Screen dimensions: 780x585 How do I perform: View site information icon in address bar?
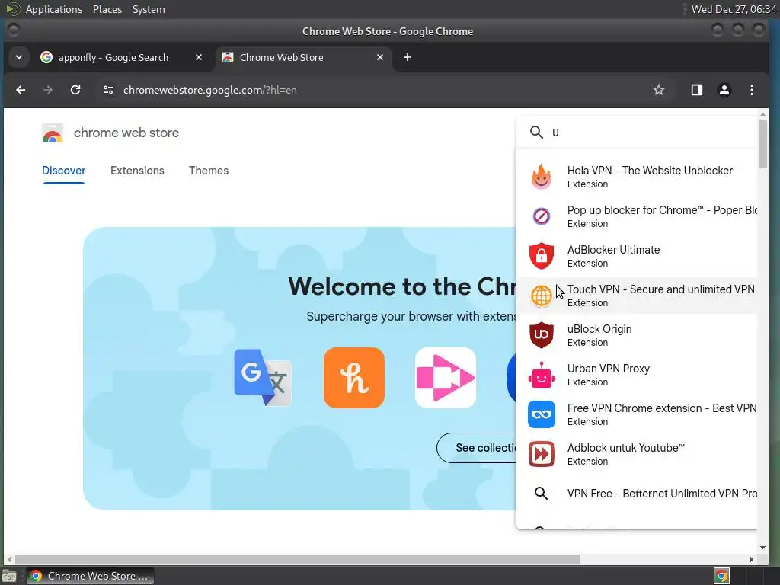pyautogui.click(x=108, y=90)
